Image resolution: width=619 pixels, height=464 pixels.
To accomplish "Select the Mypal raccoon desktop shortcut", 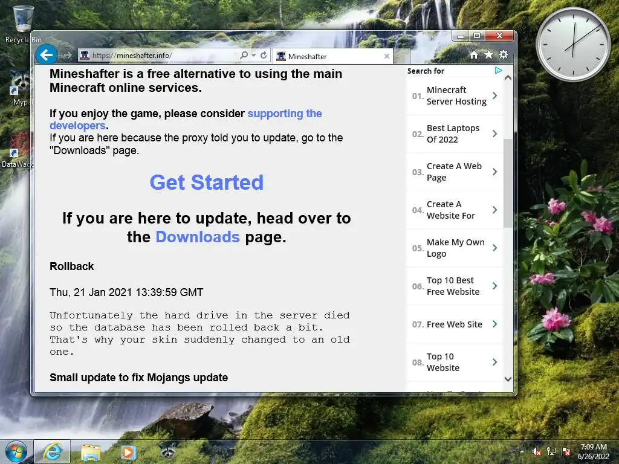I will point(20,88).
